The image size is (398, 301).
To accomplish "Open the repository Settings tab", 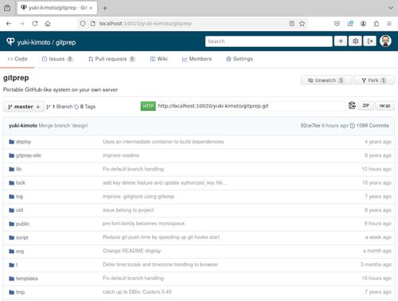I will click(240, 59).
